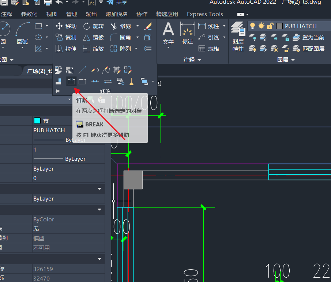The image size is (331, 282).
Task: Click the Table (表格) tool
Action: pos(209,49)
